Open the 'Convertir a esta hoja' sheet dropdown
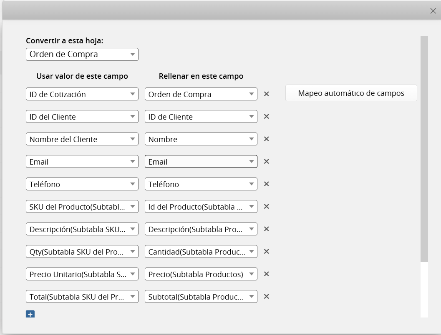 click(82, 55)
